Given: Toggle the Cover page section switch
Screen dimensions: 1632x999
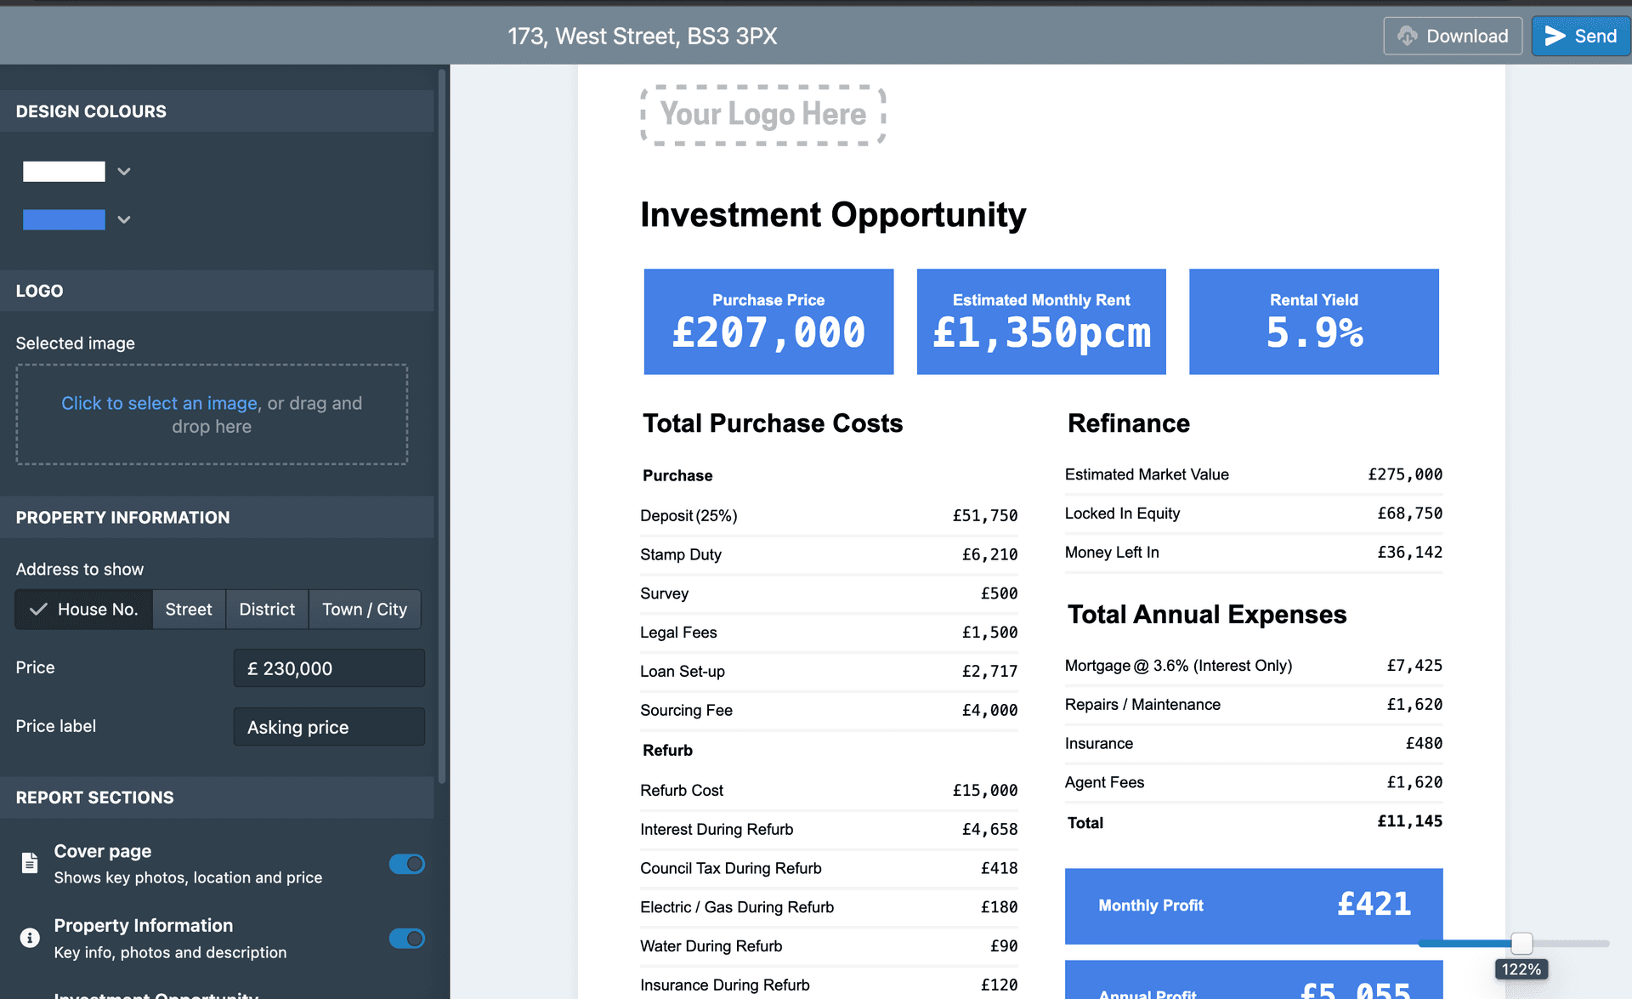Looking at the screenshot, I should [x=407, y=864].
